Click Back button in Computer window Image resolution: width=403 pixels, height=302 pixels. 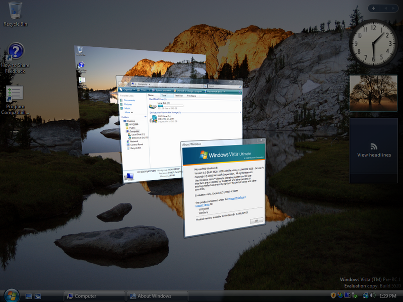(120, 84)
